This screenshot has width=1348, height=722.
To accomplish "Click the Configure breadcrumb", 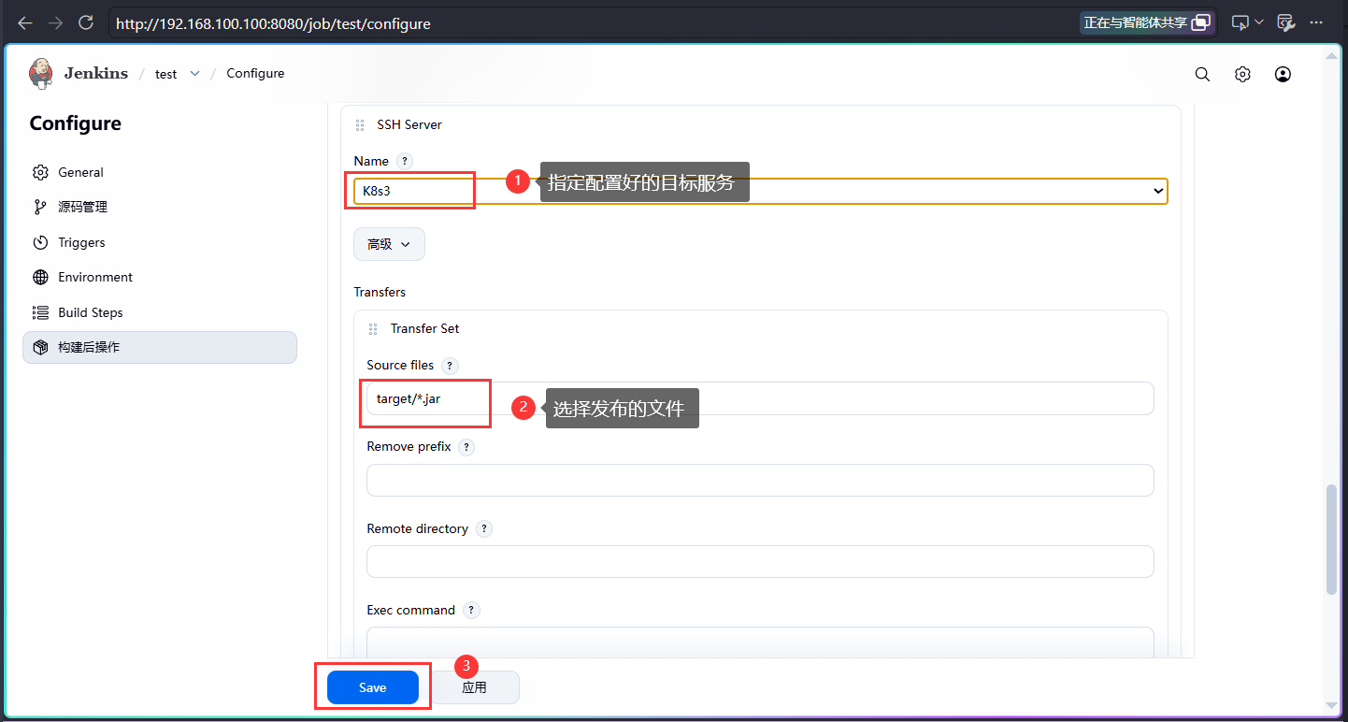I will pos(255,74).
